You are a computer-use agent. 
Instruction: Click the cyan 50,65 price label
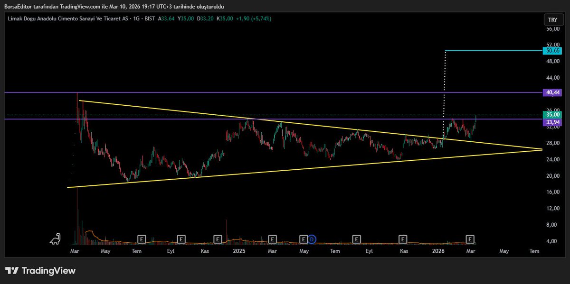pyautogui.click(x=552, y=50)
